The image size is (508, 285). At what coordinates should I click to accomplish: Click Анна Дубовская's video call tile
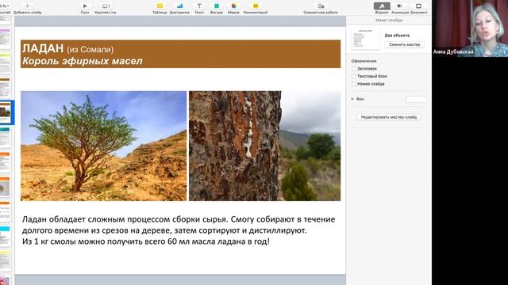point(470,28)
